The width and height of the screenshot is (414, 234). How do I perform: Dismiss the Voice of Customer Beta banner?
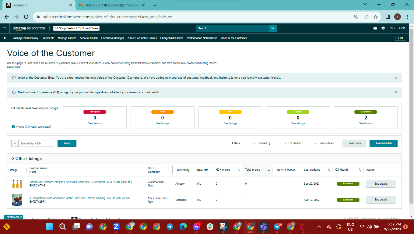coord(396,78)
